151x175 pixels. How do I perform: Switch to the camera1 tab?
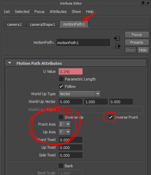15,24
